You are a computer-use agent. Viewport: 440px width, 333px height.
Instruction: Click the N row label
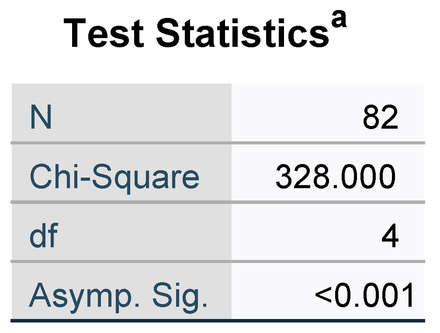(41, 118)
